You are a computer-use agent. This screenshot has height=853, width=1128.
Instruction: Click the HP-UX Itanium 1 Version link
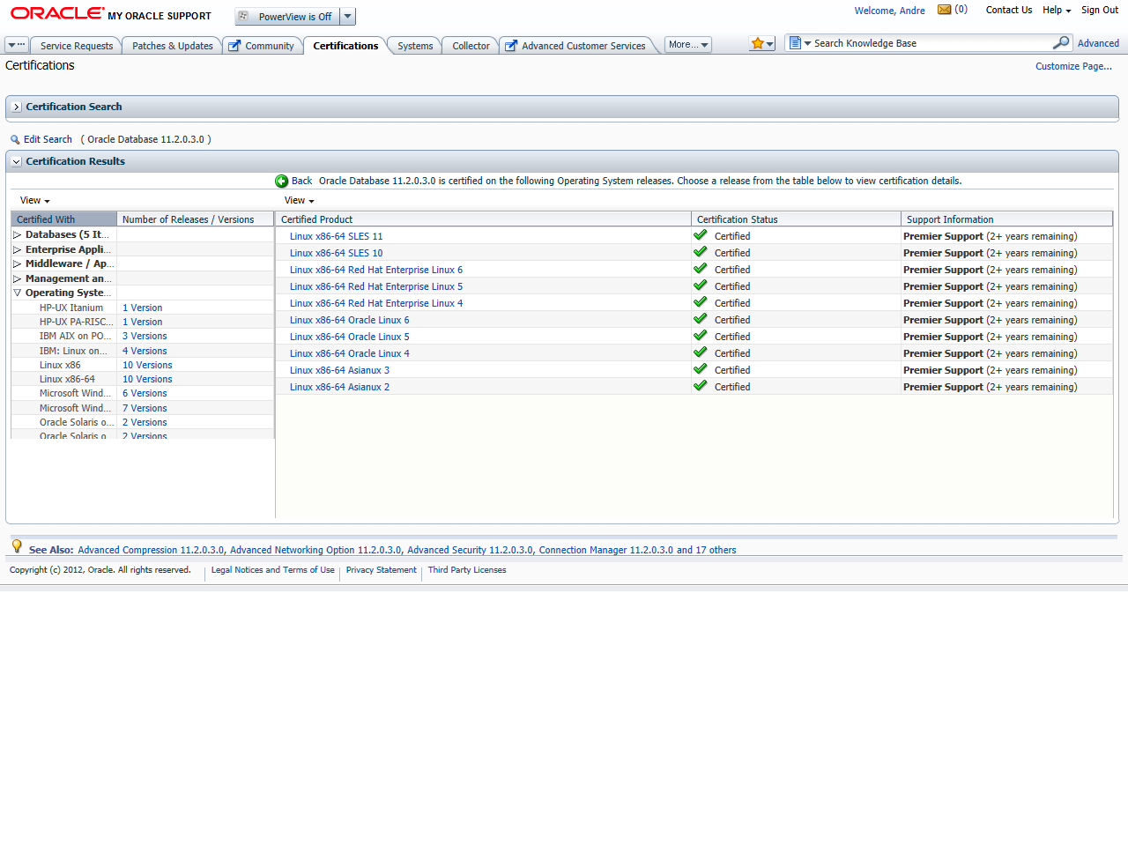click(x=142, y=308)
